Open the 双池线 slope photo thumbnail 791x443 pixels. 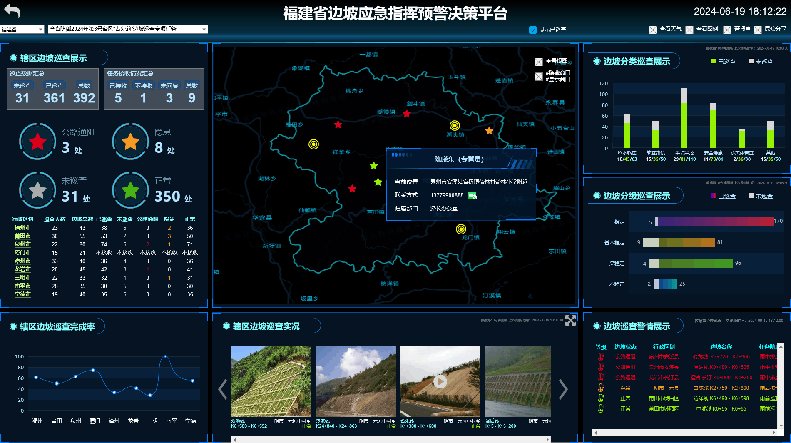271,381
